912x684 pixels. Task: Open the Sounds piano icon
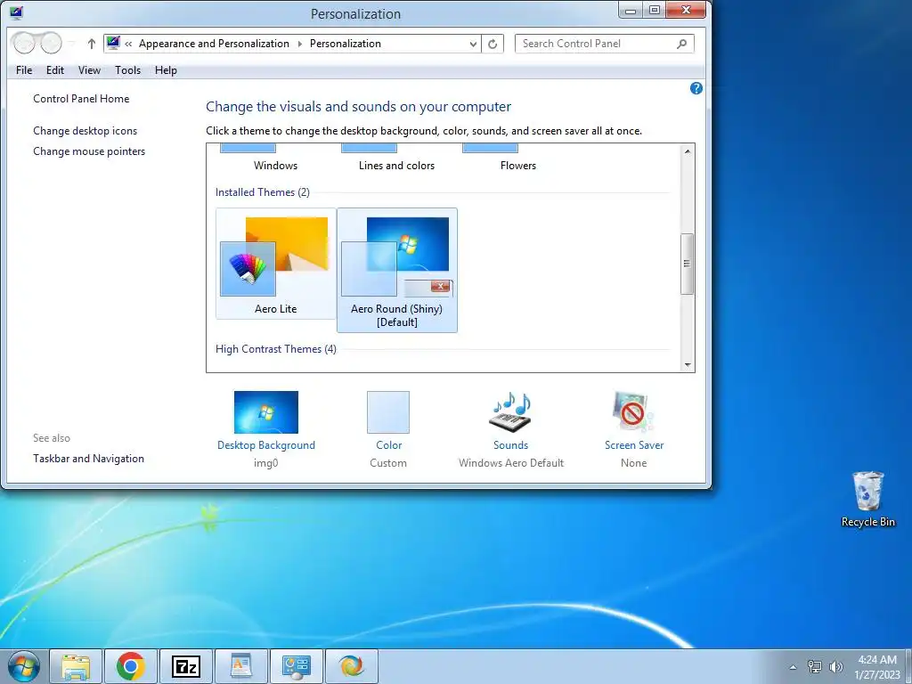coord(510,411)
